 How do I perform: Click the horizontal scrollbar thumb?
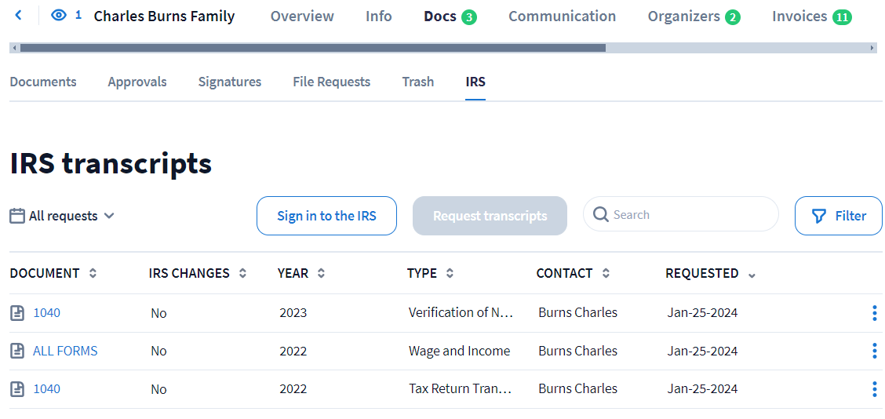(x=312, y=48)
